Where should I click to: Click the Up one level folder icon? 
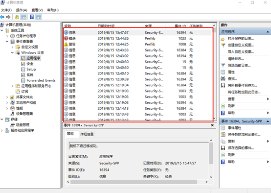point(17,17)
